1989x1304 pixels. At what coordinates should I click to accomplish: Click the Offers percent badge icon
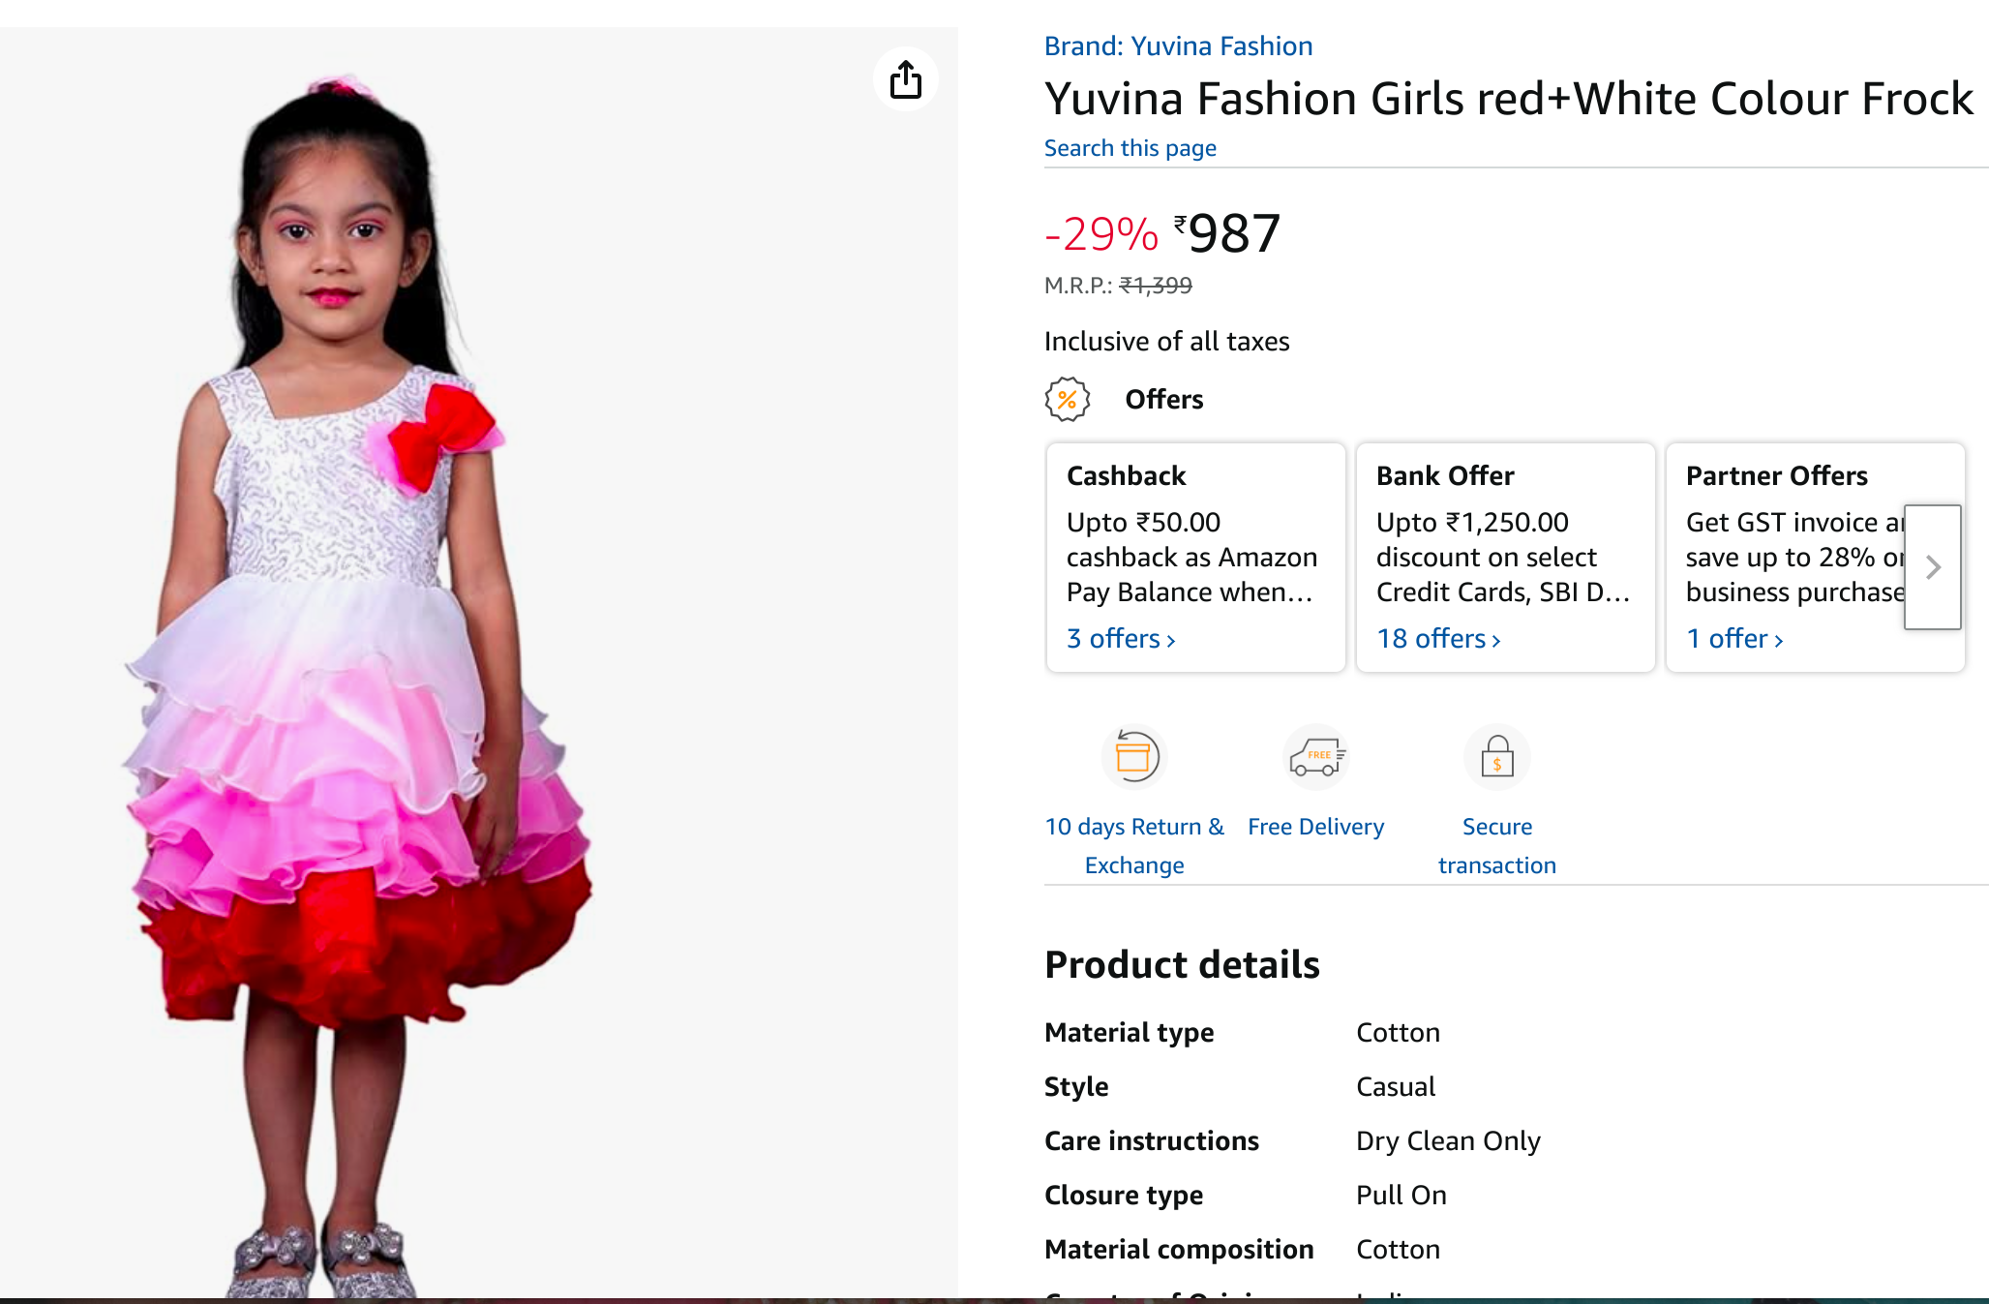(1067, 399)
